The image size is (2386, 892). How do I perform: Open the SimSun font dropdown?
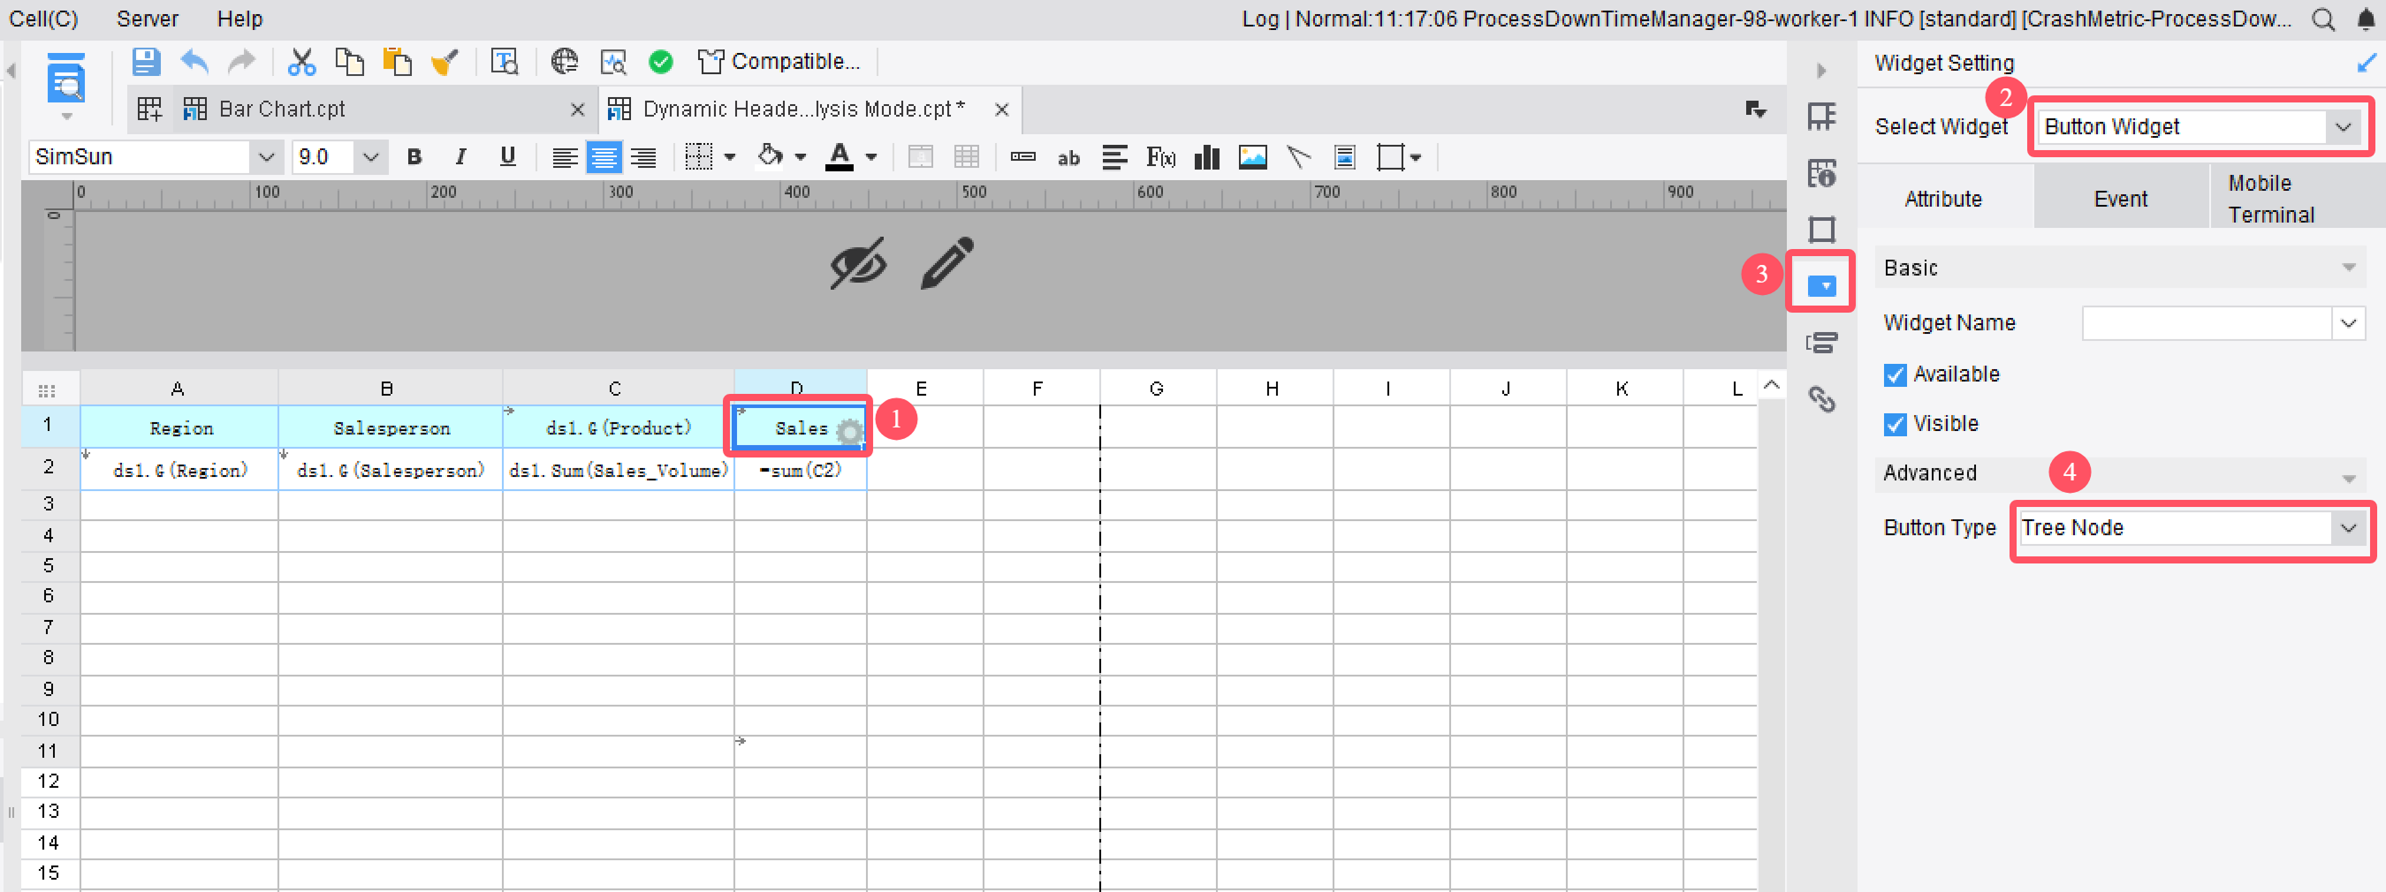[266, 157]
